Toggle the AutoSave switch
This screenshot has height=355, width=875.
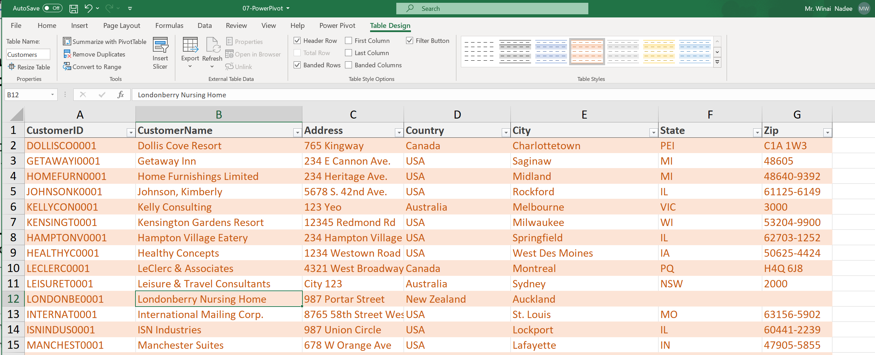tap(52, 8)
